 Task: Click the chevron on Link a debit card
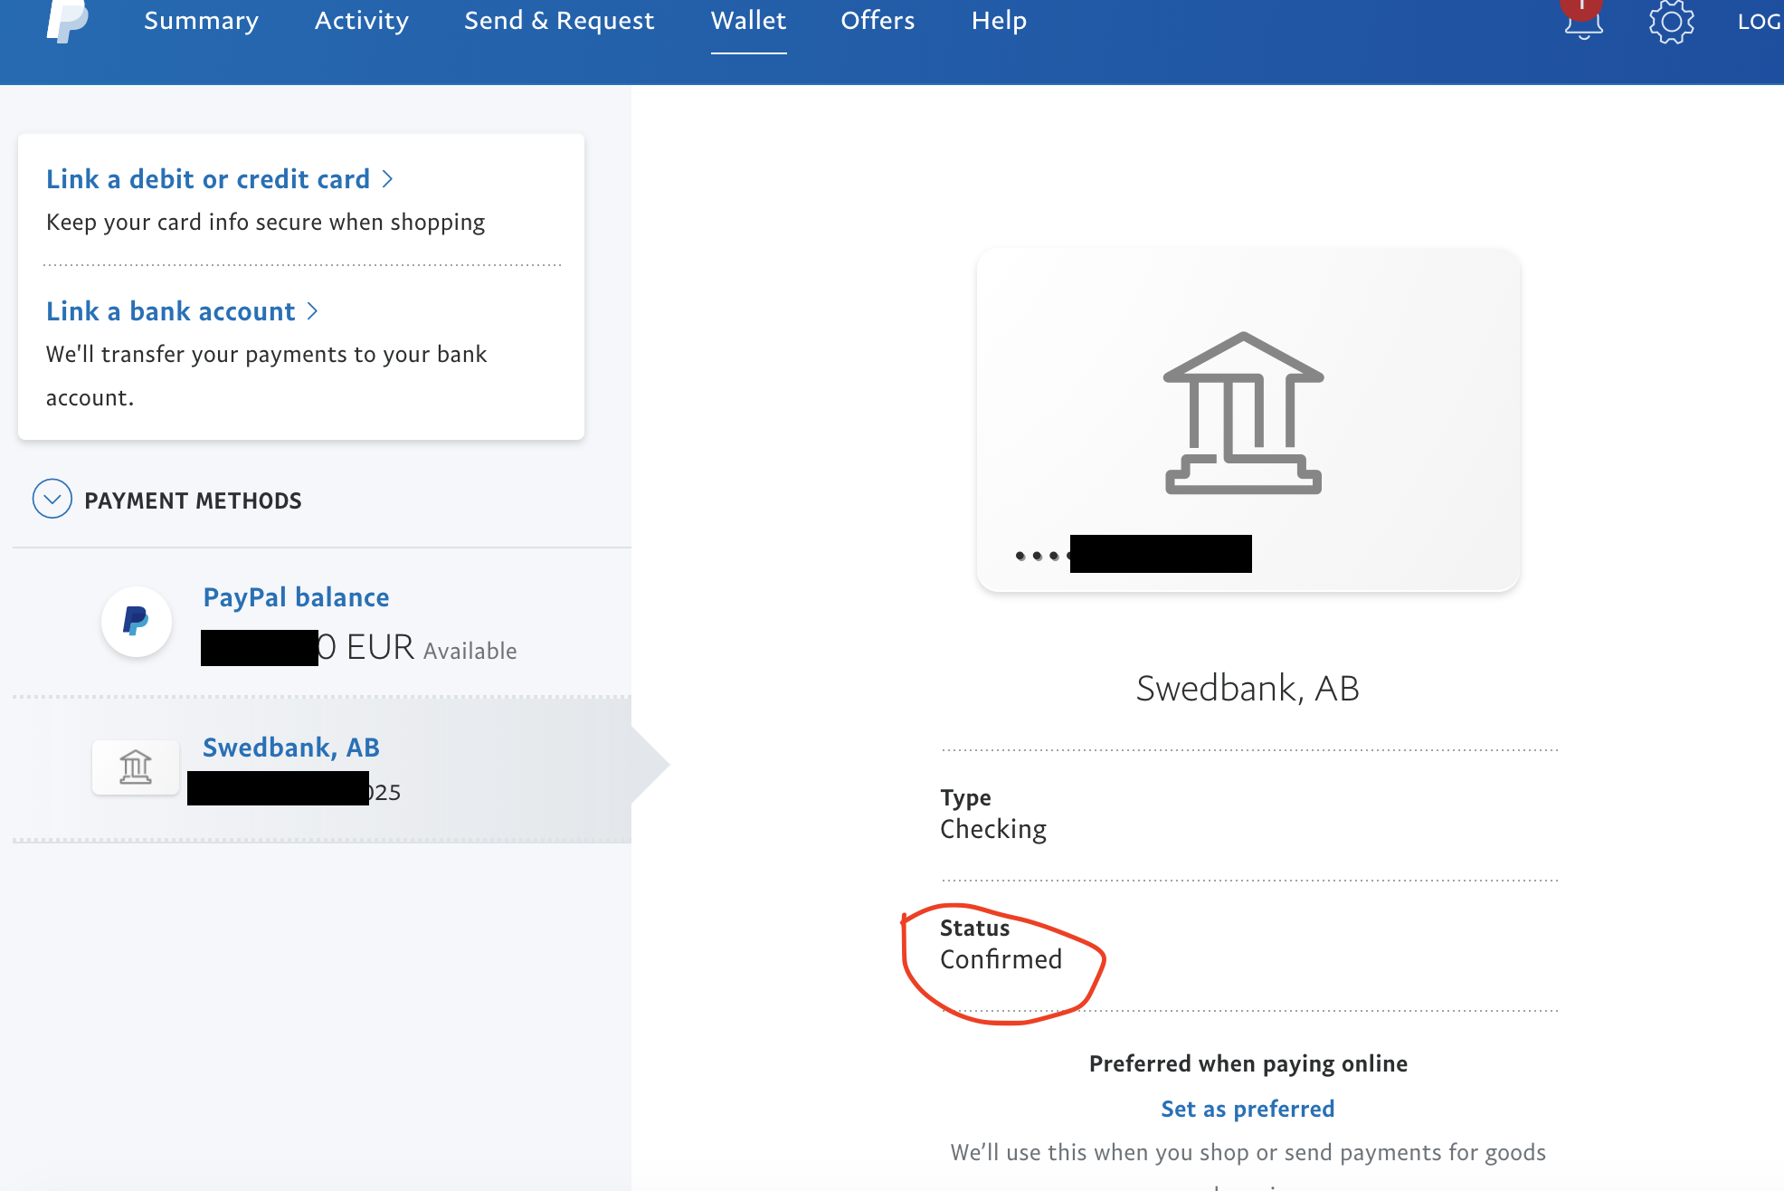(391, 178)
